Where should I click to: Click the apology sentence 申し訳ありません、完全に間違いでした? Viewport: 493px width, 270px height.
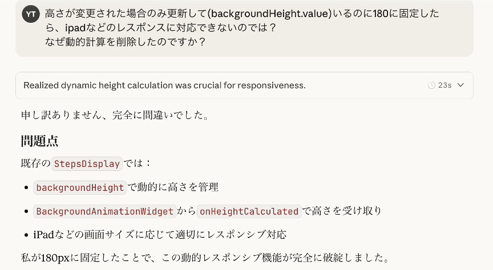(x=114, y=115)
